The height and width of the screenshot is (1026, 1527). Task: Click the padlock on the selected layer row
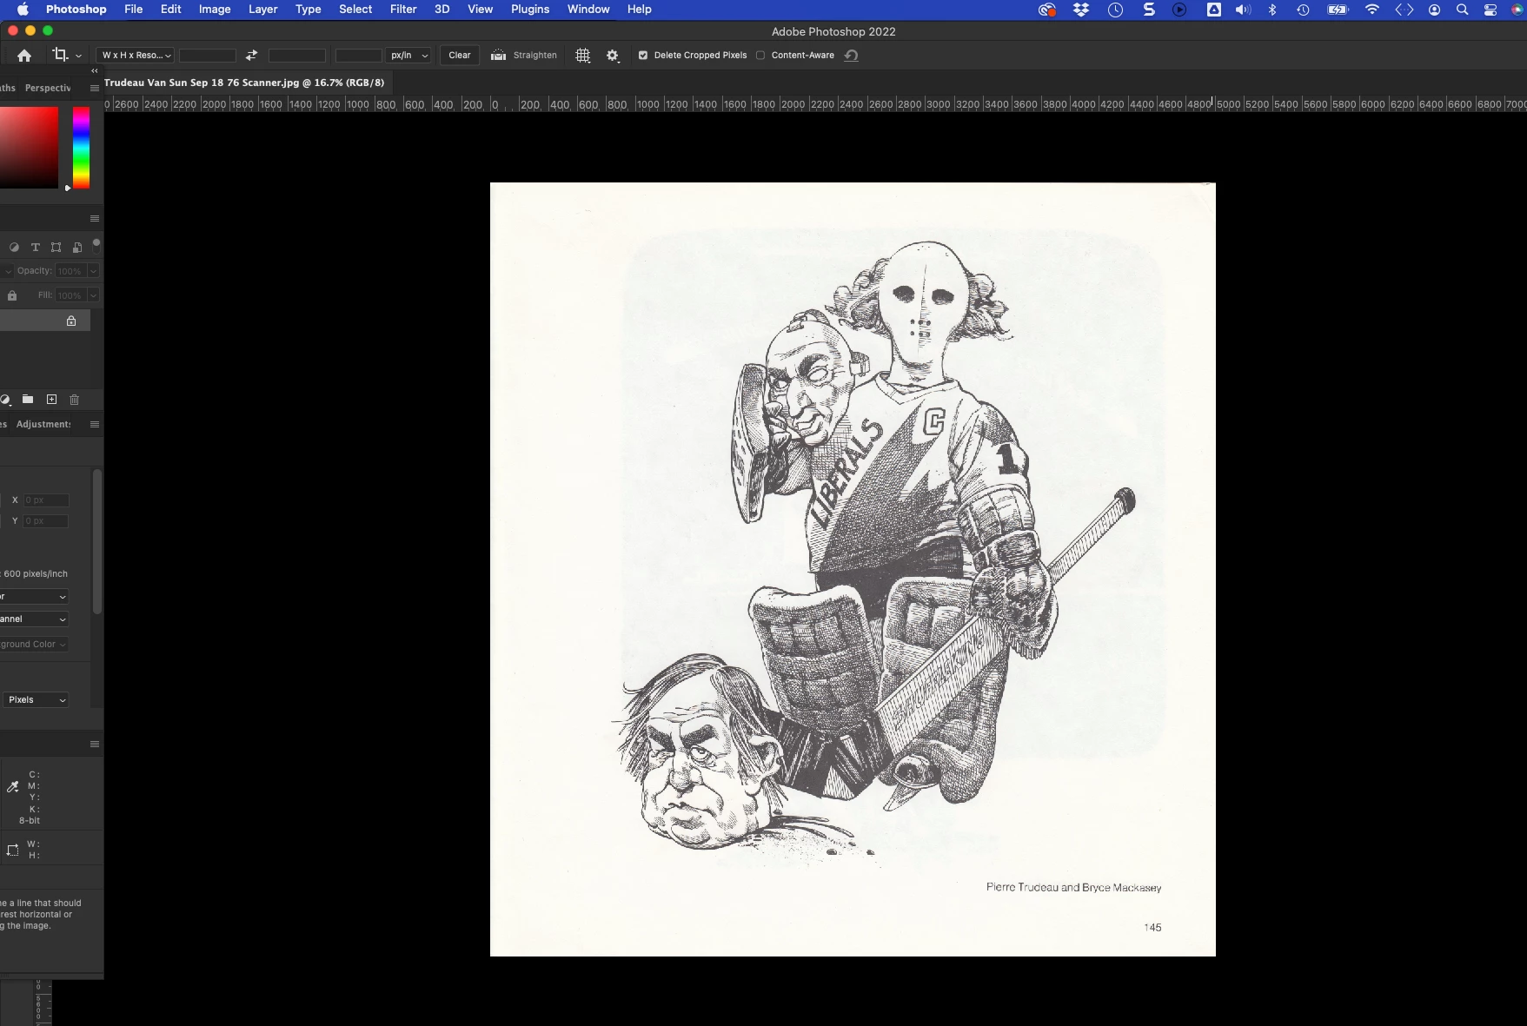coord(71,321)
